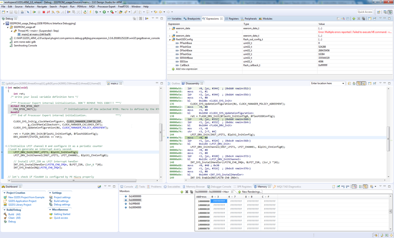Click the Resume debug button in toolbar
The width and height of the screenshot is (394, 238).
(x=34, y=12)
